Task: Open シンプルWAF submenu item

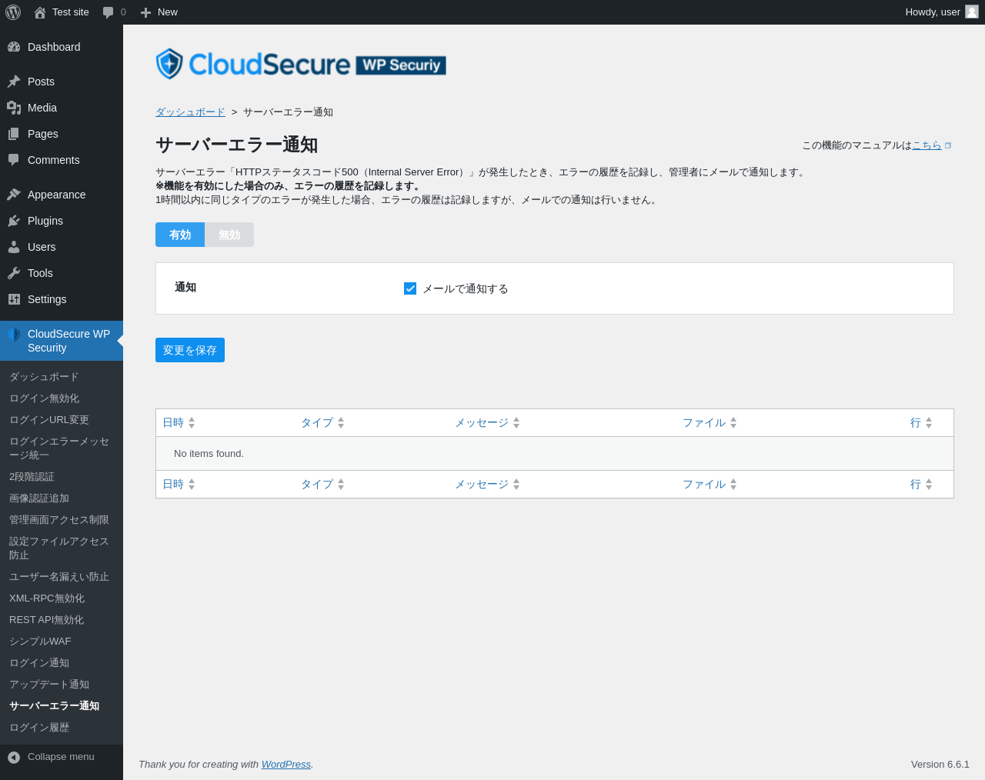Action: pyautogui.click(x=62, y=642)
